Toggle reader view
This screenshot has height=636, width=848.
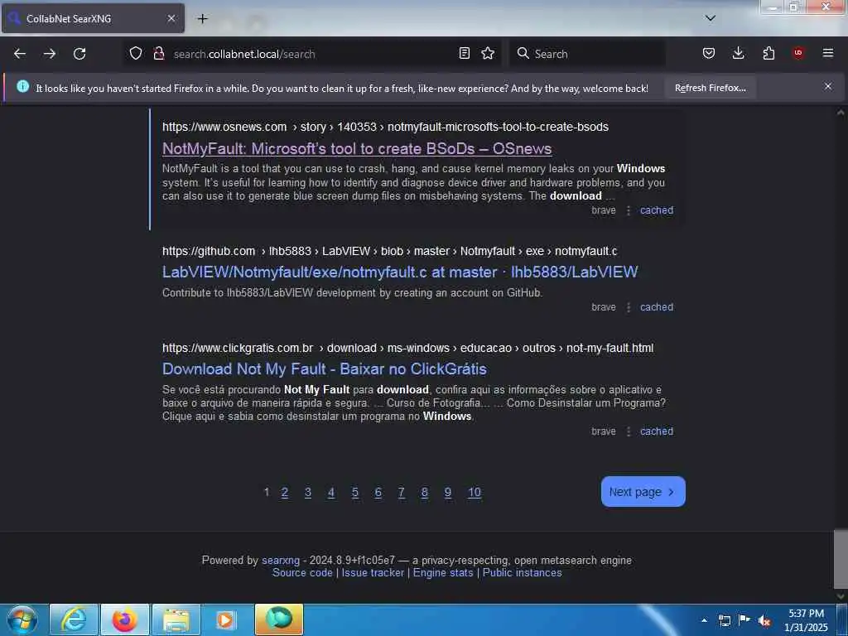click(x=464, y=54)
